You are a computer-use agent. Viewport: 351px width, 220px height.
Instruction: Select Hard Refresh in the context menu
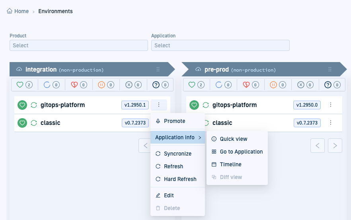pos(180,179)
